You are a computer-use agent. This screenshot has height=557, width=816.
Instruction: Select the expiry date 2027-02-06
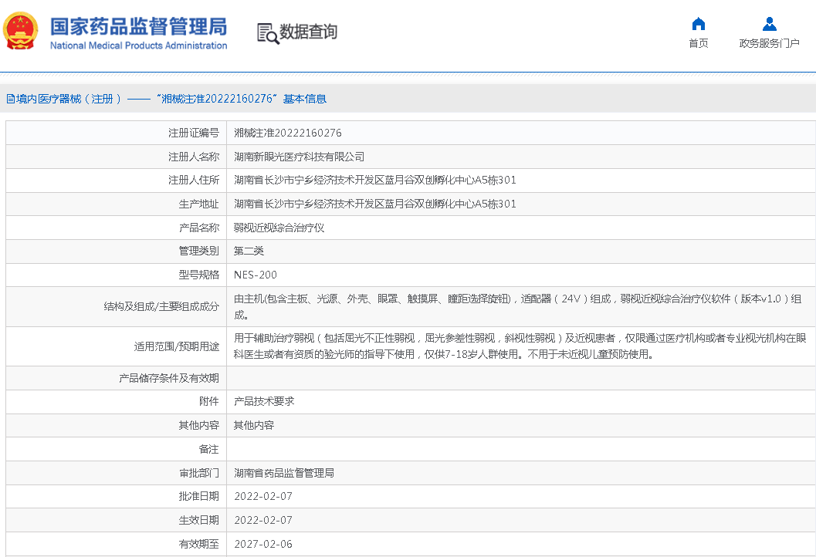pyautogui.click(x=263, y=545)
